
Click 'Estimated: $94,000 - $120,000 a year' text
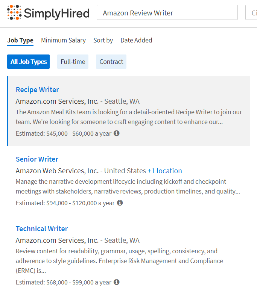[65, 203]
